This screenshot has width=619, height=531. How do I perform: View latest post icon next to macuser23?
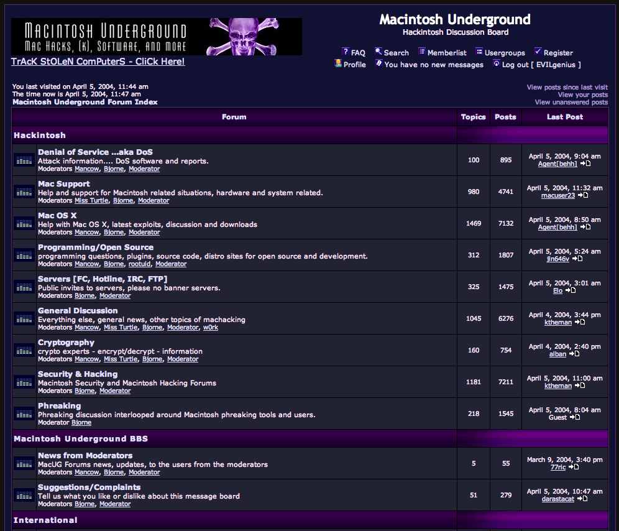click(x=583, y=195)
